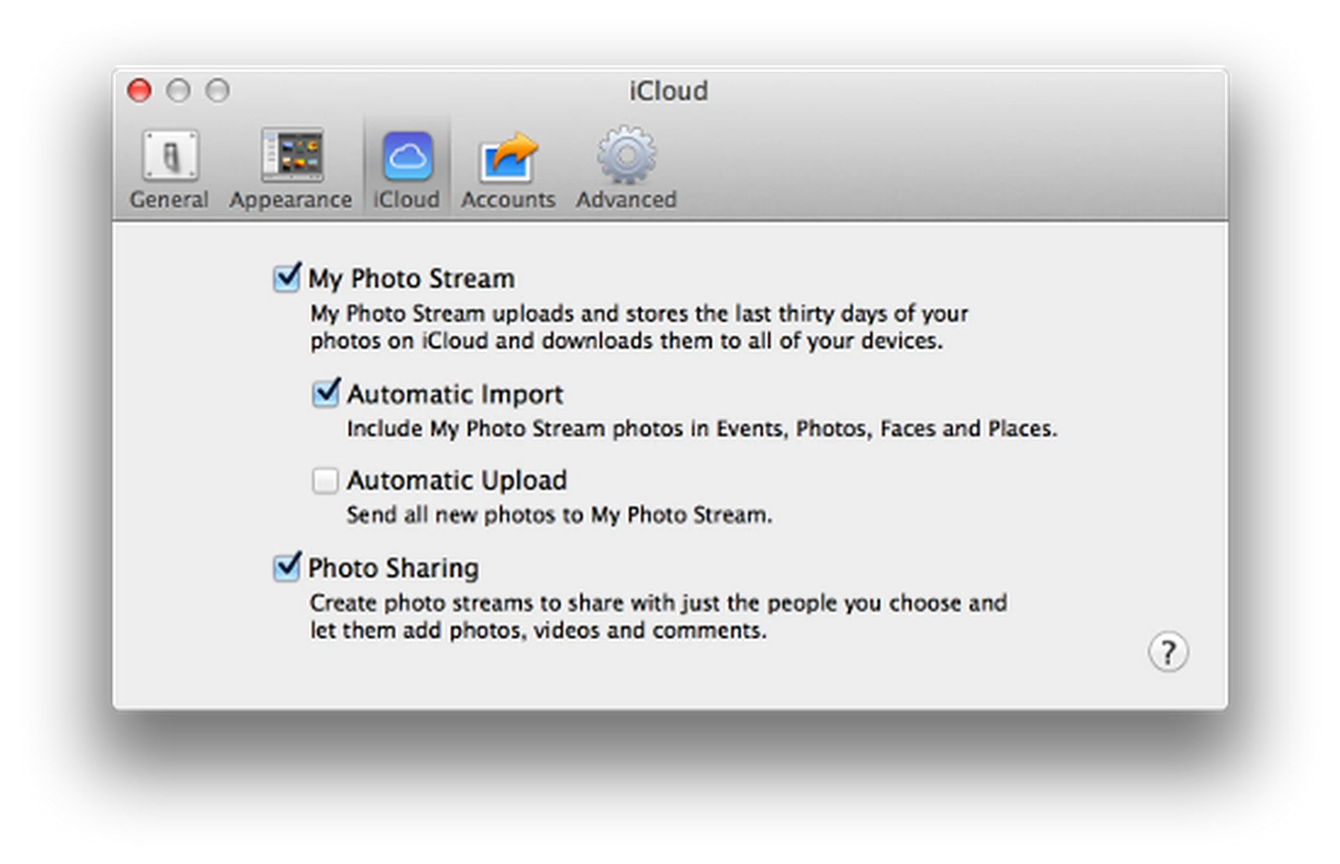Image resolution: width=1340 pixels, height=864 pixels.
Task: Toggle Automatic Import back on
Action: 325,394
